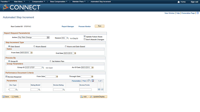Click the Doc Type column header

[13, 85]
